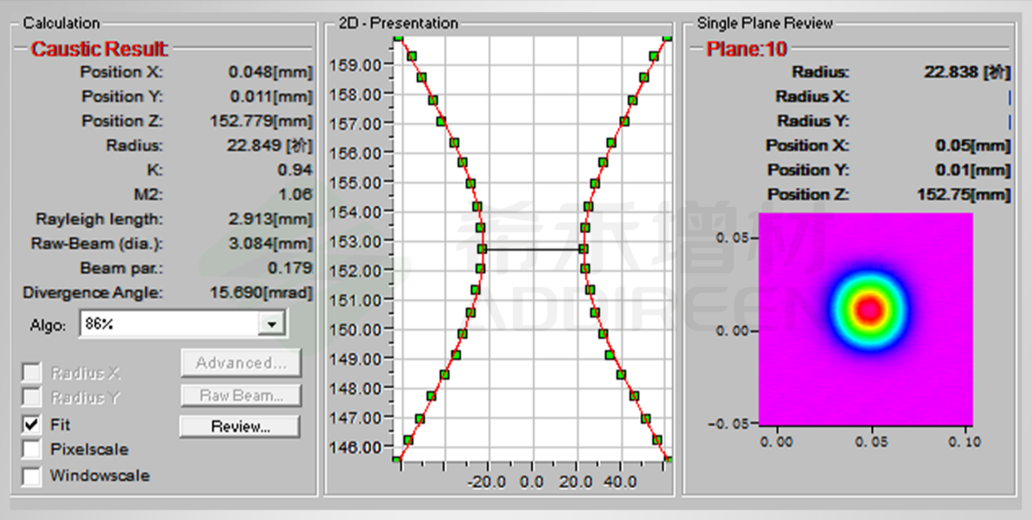Click the left green marker at beam waist
The width and height of the screenshot is (1032, 520).
click(482, 249)
